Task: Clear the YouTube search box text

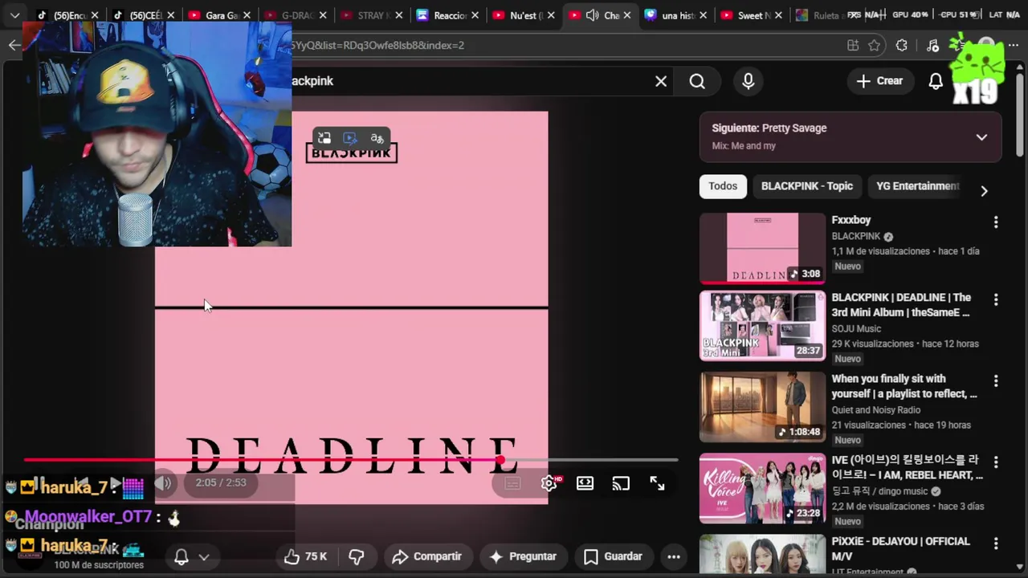Action: tap(661, 81)
